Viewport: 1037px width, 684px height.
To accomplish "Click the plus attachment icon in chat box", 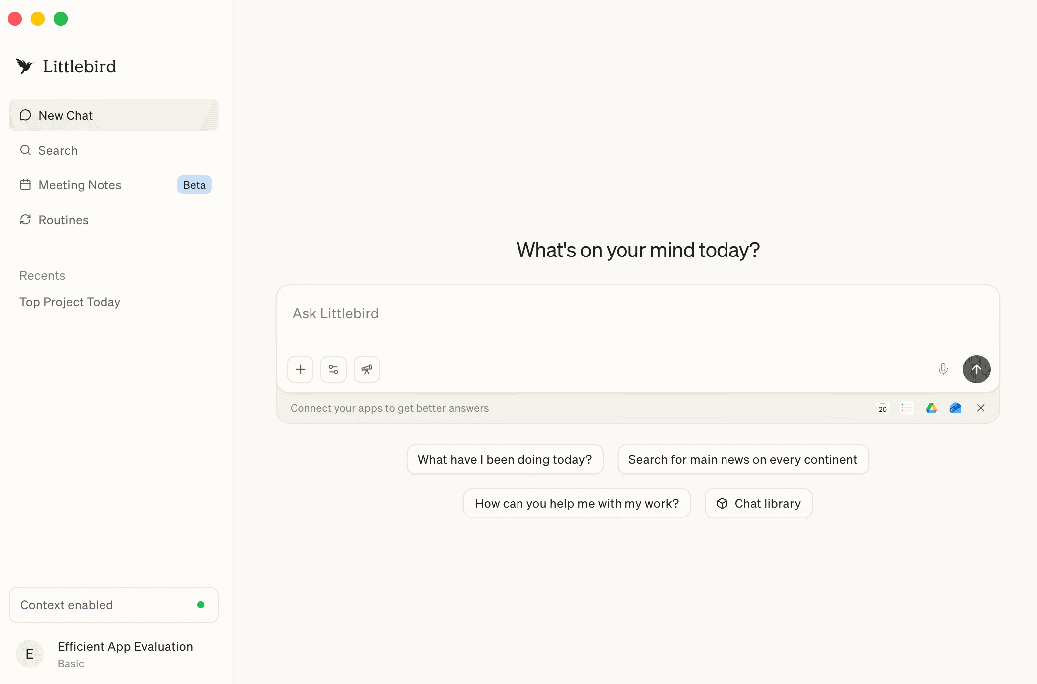I will (300, 369).
